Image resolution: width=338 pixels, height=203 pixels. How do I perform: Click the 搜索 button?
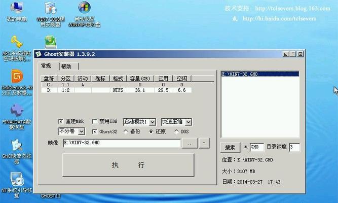230,148
